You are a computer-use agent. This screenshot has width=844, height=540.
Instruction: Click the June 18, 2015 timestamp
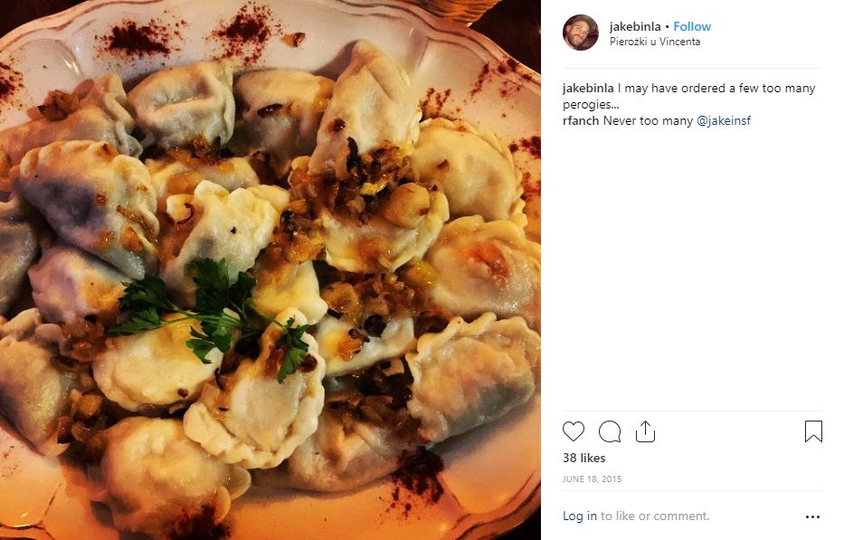pyautogui.click(x=592, y=478)
